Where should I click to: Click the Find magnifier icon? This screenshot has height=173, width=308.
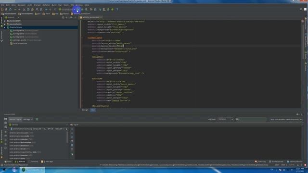[x=37, y=10]
